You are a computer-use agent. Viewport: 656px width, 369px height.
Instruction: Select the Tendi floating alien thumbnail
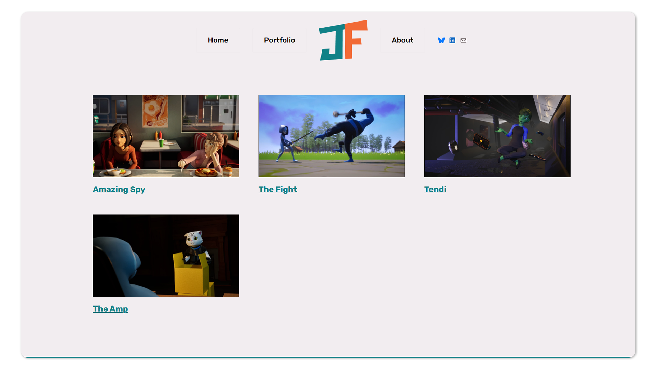tap(497, 136)
